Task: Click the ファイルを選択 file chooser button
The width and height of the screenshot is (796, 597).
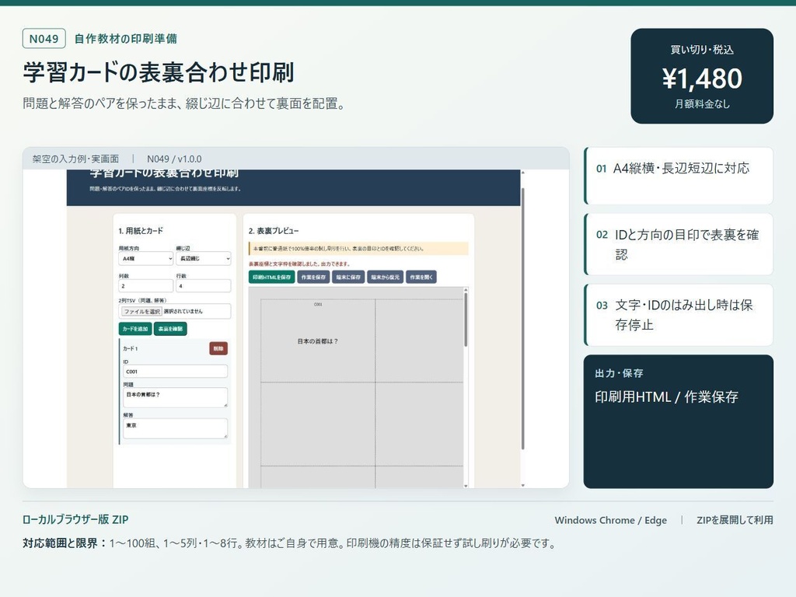Action: click(x=141, y=311)
